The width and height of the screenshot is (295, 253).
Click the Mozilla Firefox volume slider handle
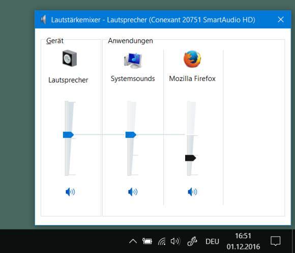190,158
